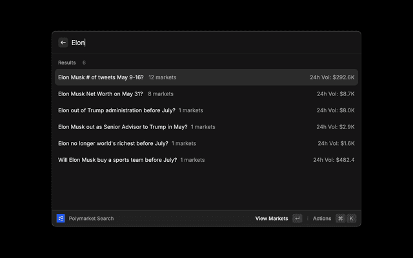Click the Polymarket logo icon
Image resolution: width=413 pixels, height=258 pixels.
click(x=61, y=219)
